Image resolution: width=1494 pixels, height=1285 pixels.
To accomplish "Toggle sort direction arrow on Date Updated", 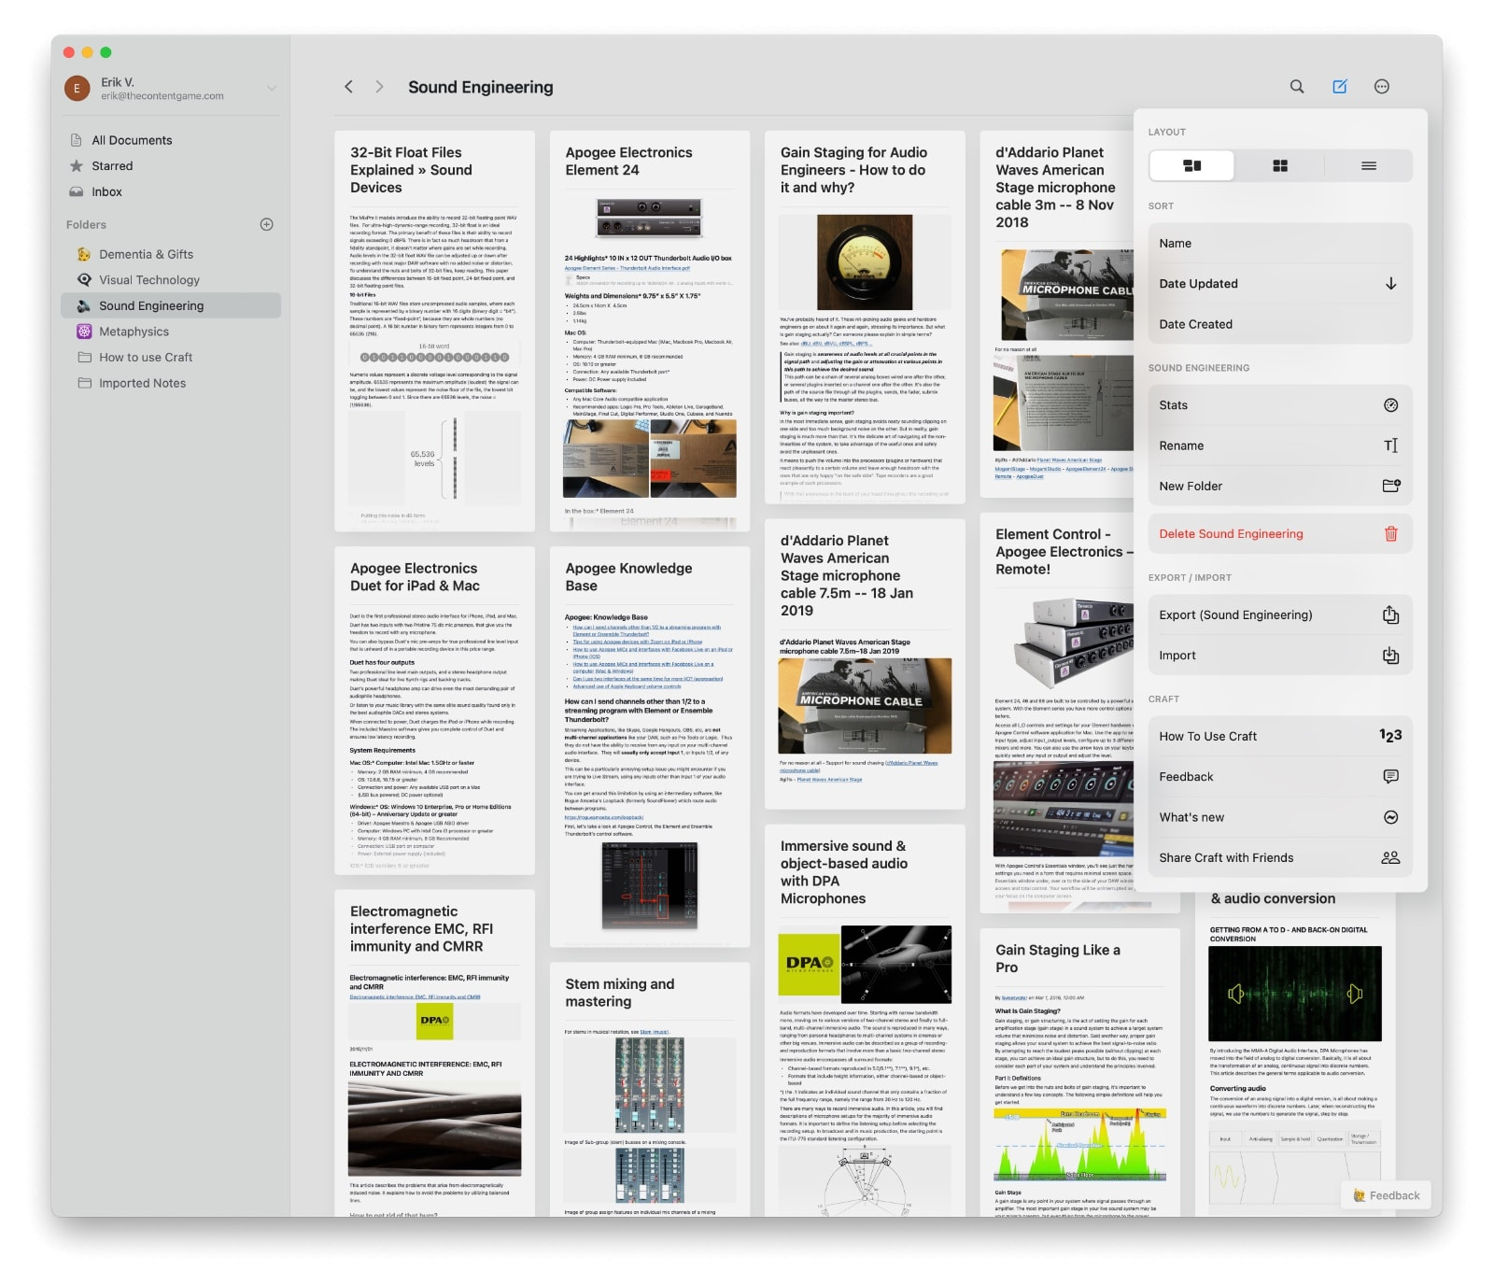I will (1390, 284).
